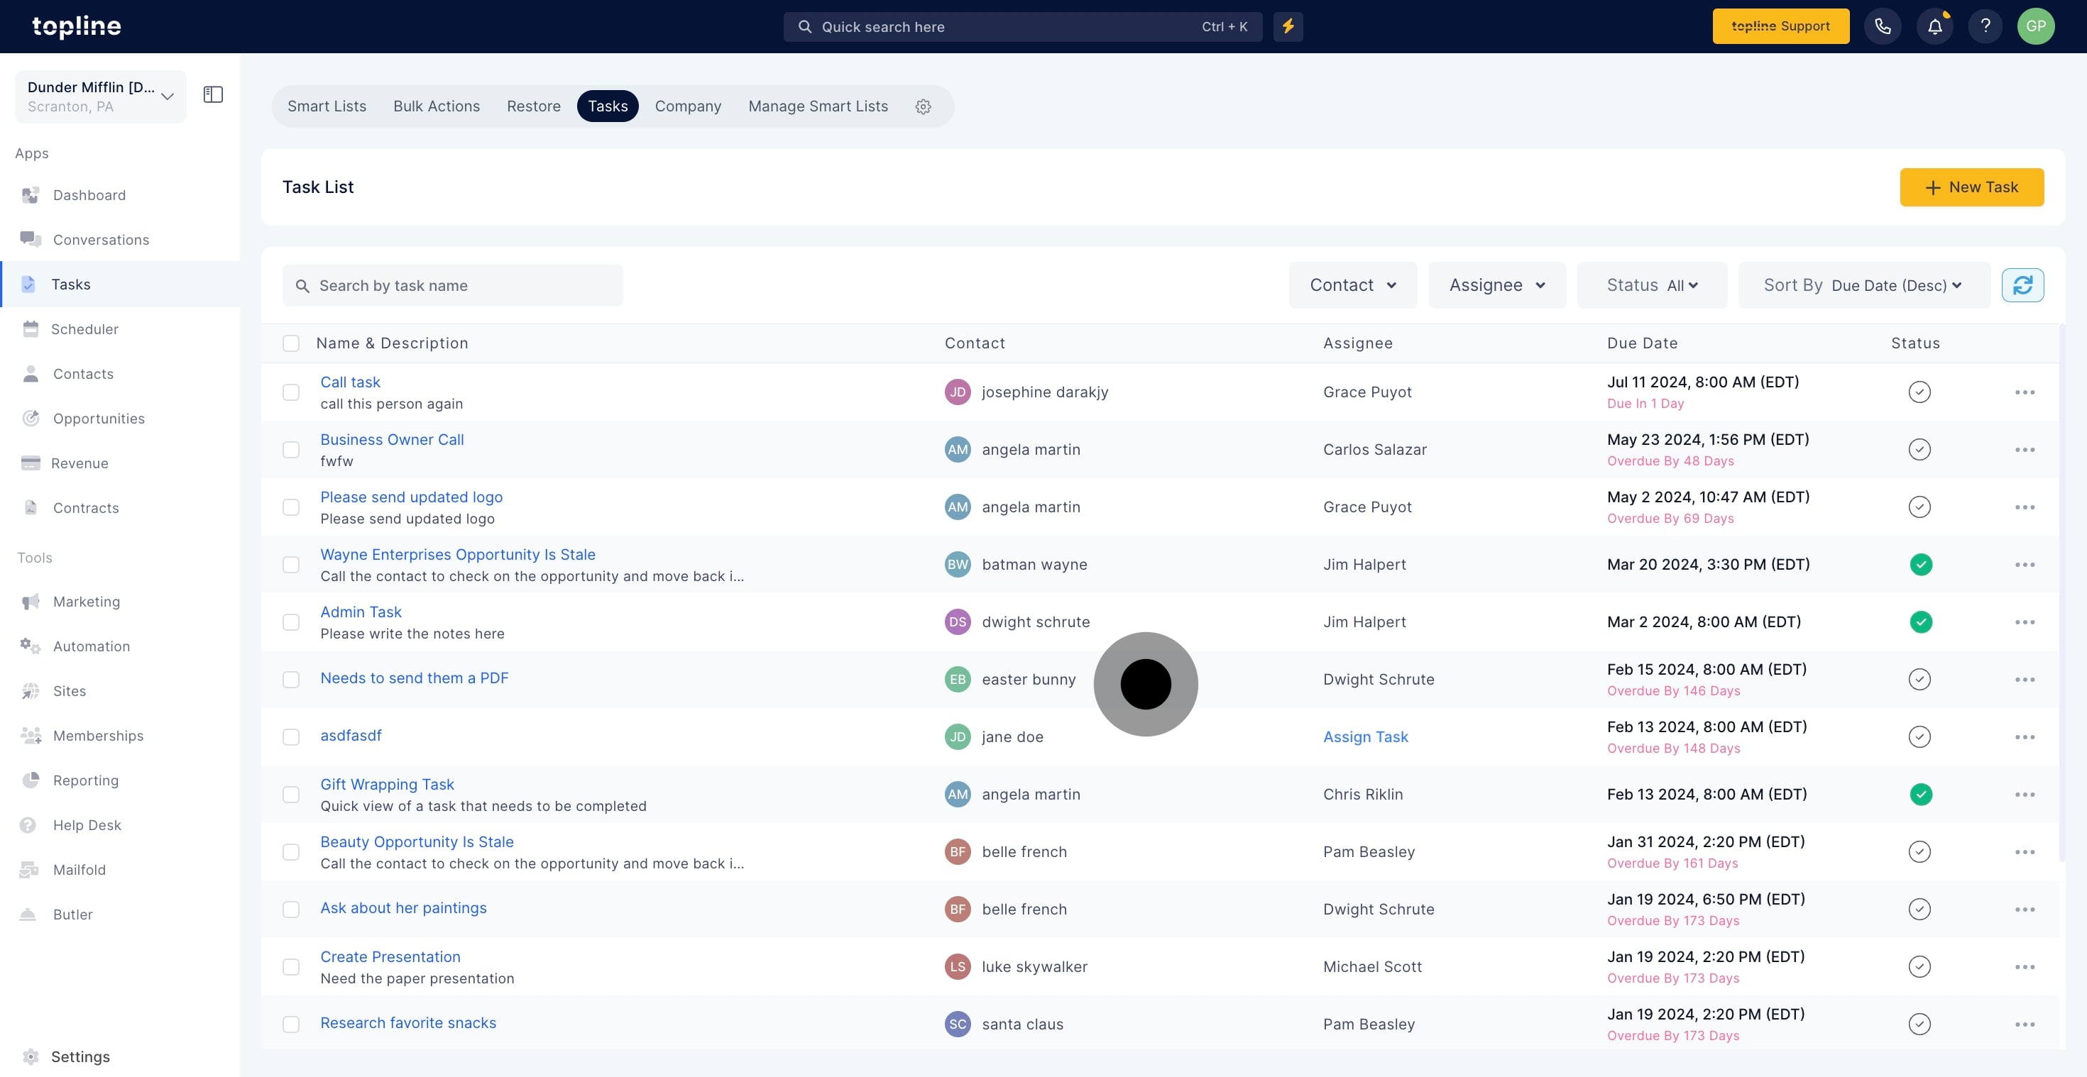Open the help question mark icon

point(1985,27)
